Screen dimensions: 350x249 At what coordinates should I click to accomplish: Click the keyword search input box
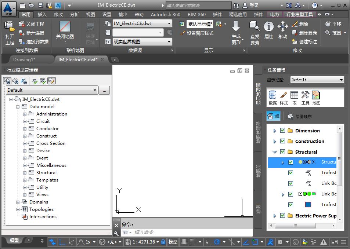coord(198,6)
